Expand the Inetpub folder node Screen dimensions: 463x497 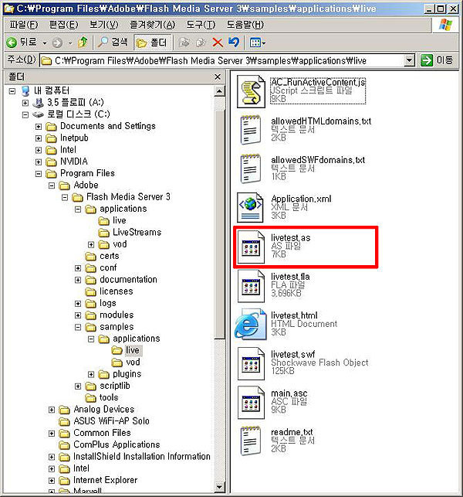coord(39,138)
